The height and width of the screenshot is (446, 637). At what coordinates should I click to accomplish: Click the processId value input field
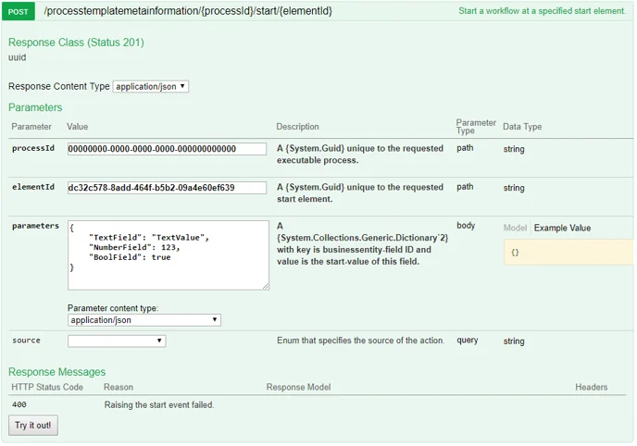167,149
